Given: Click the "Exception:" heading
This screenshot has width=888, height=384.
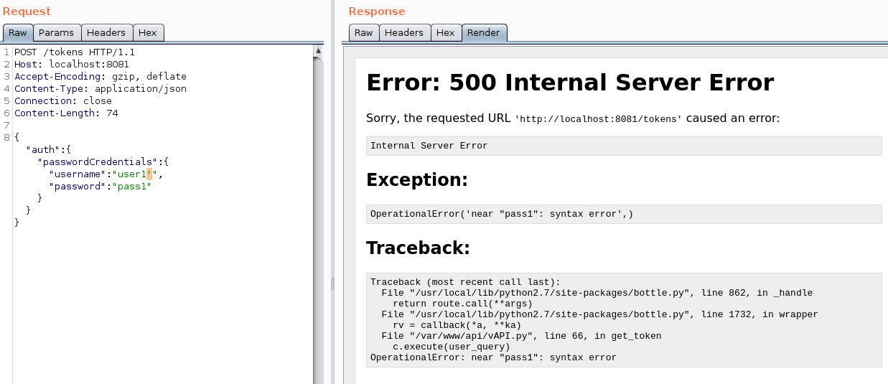Looking at the screenshot, I should click(417, 179).
